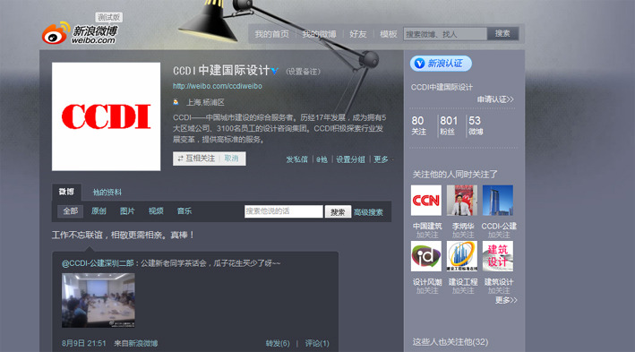Click 评论(1) on the post
Viewport: 635px width, 352px height.
click(x=317, y=343)
